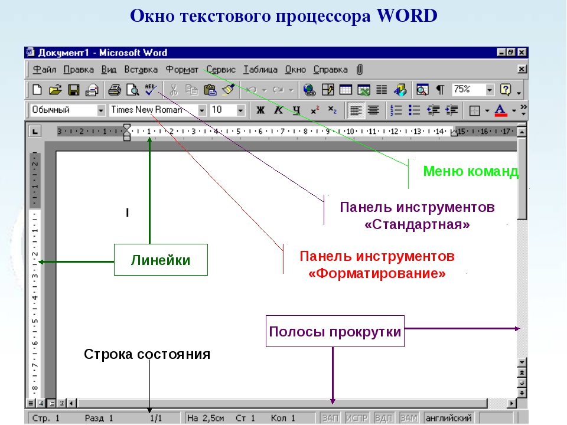The width and height of the screenshot is (567, 425).
Task: Click next page double arrow button
Action: pyautogui.click(x=522, y=393)
